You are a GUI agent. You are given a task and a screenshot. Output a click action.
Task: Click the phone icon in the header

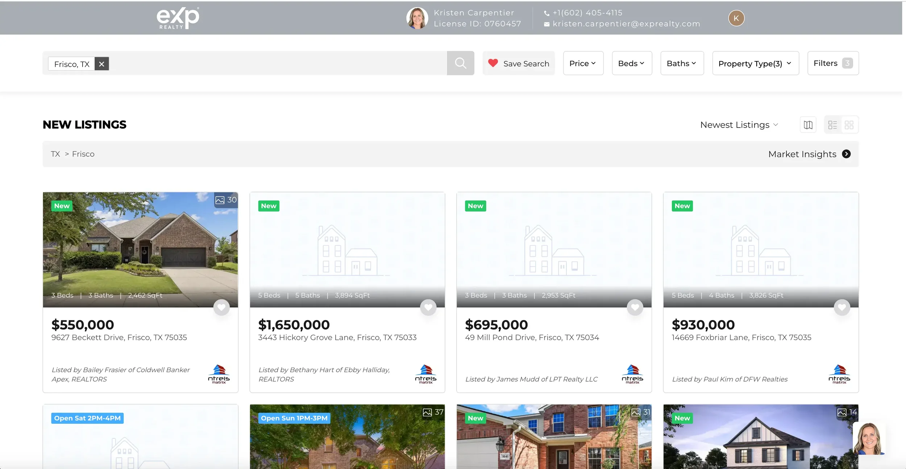pyautogui.click(x=546, y=13)
